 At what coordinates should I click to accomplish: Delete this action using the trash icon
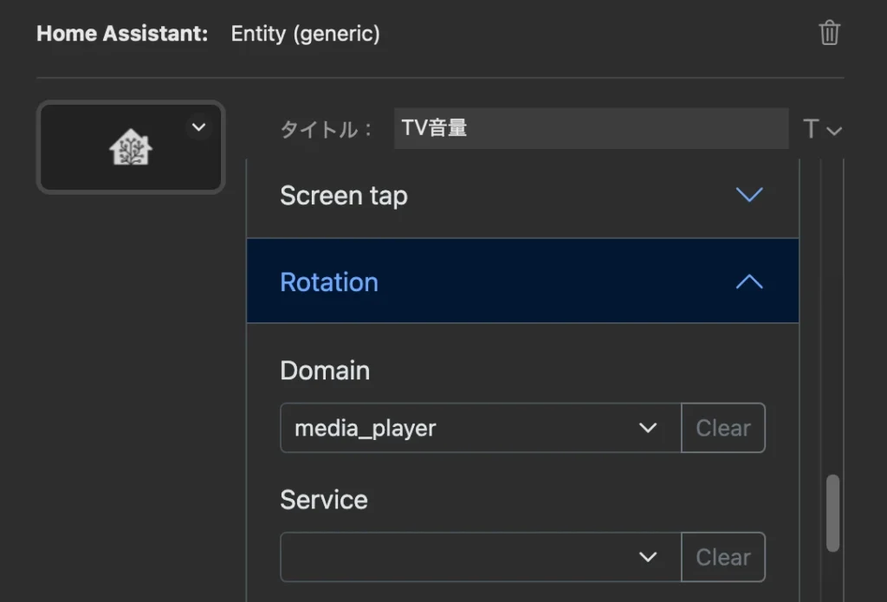pos(829,33)
